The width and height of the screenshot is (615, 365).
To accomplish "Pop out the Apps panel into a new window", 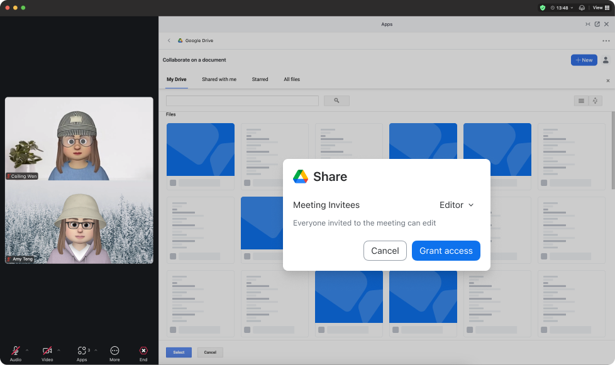I will [x=597, y=24].
